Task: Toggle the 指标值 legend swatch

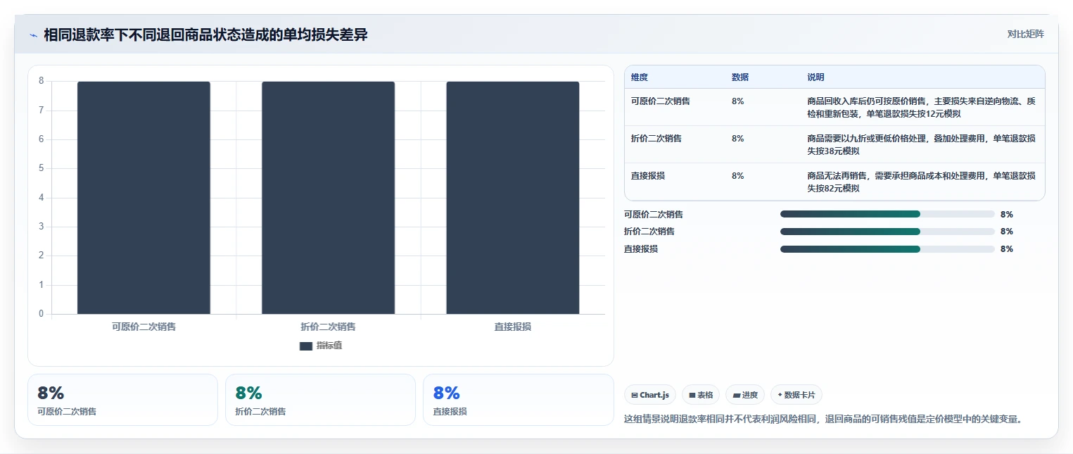Action: click(305, 346)
